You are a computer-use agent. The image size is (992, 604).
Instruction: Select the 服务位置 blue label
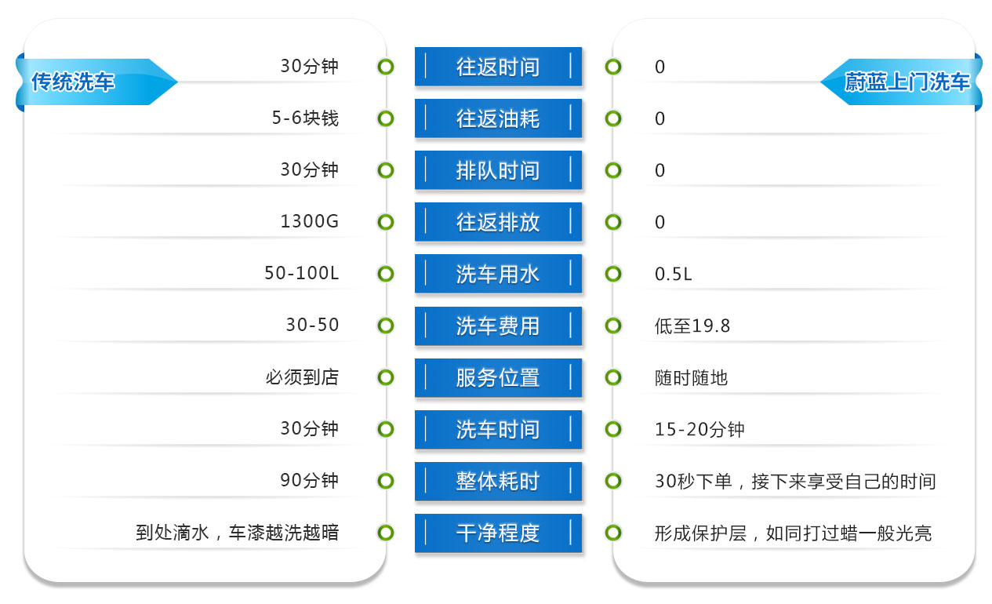click(x=498, y=377)
